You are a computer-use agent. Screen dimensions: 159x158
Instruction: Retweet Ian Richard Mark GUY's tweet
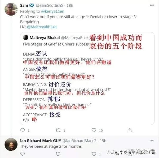[58, 154]
